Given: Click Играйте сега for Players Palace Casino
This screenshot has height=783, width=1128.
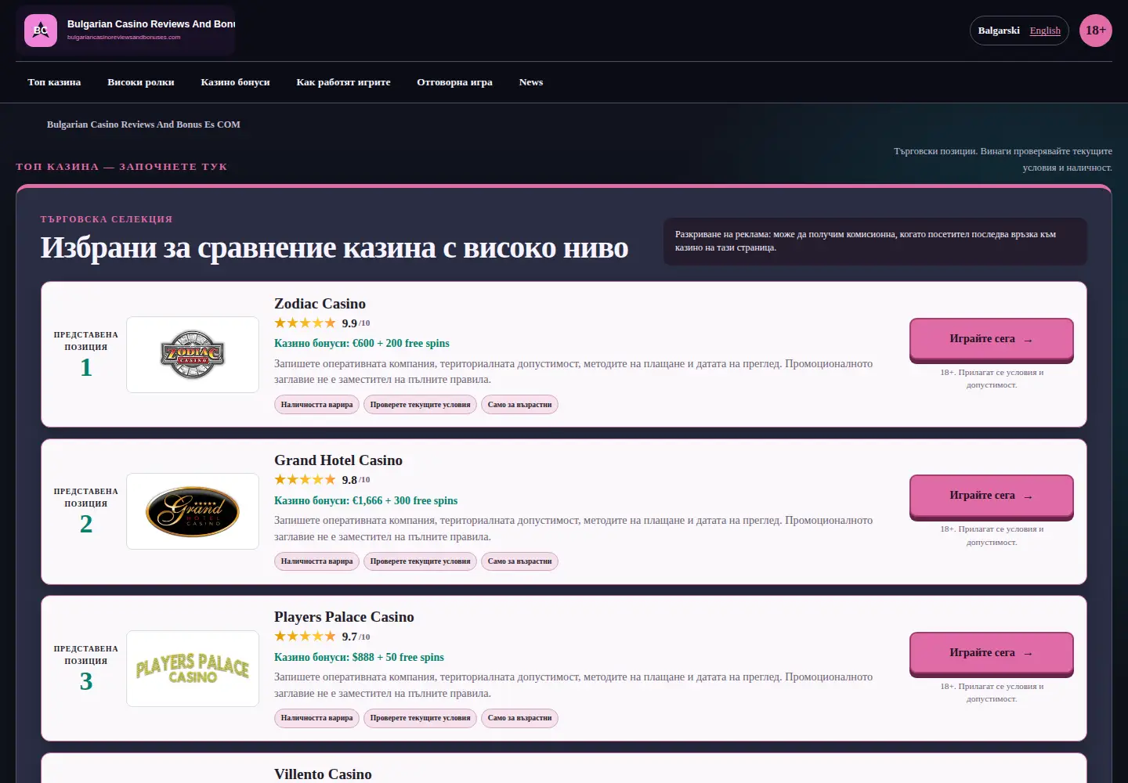Looking at the screenshot, I should (x=992, y=653).
